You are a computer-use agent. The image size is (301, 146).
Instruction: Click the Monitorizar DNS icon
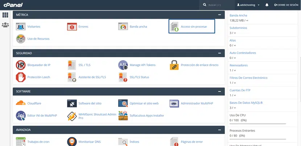pos(72,142)
